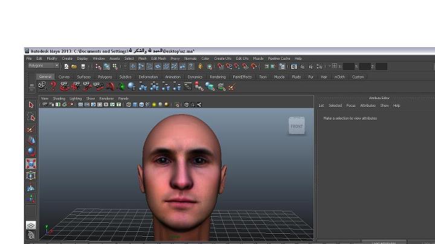
Task: Switch to the Dynamics shelf tab
Action: click(x=195, y=77)
